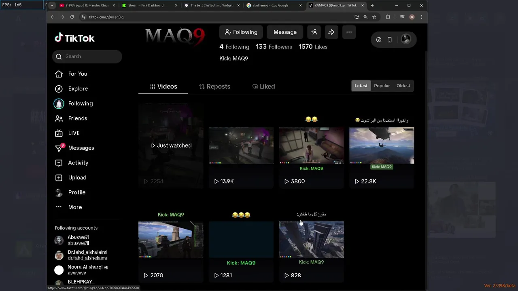Click the Message button
The height and width of the screenshot is (291, 518).
(285, 32)
